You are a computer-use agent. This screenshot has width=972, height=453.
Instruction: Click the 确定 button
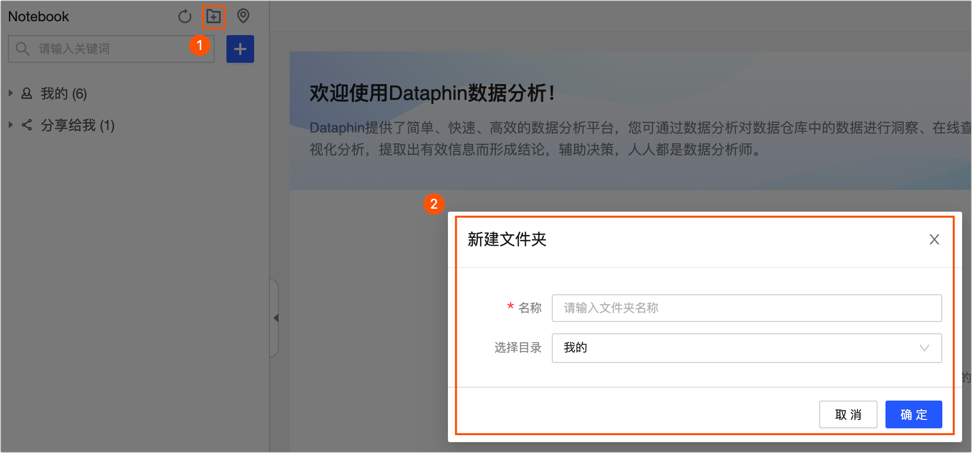pyautogui.click(x=914, y=414)
